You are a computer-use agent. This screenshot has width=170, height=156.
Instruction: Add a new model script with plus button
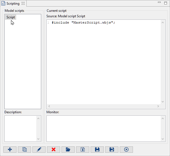(10, 149)
